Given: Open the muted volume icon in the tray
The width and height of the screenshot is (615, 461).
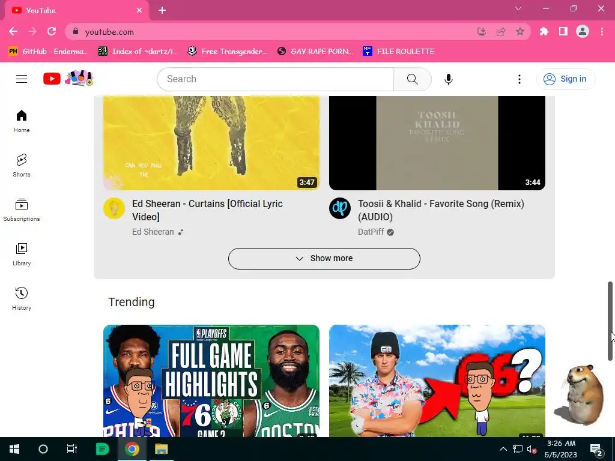Looking at the screenshot, I should click(532, 449).
